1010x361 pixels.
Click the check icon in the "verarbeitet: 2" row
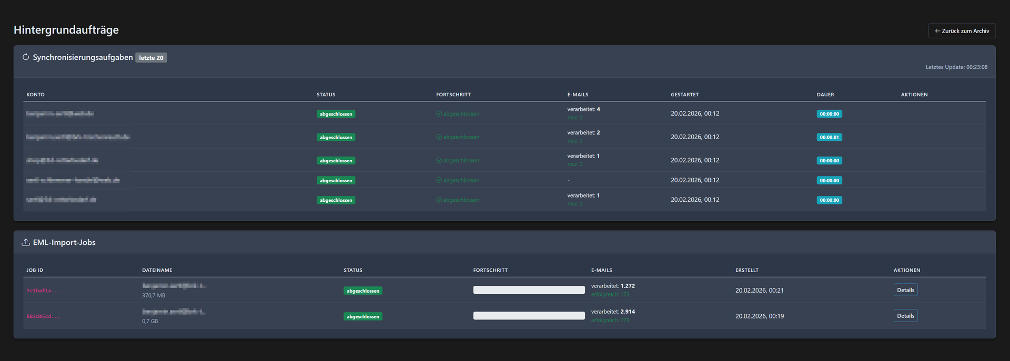[439, 137]
